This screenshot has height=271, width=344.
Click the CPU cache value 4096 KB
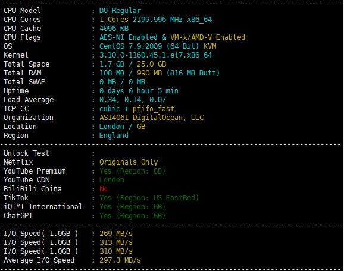coord(114,29)
